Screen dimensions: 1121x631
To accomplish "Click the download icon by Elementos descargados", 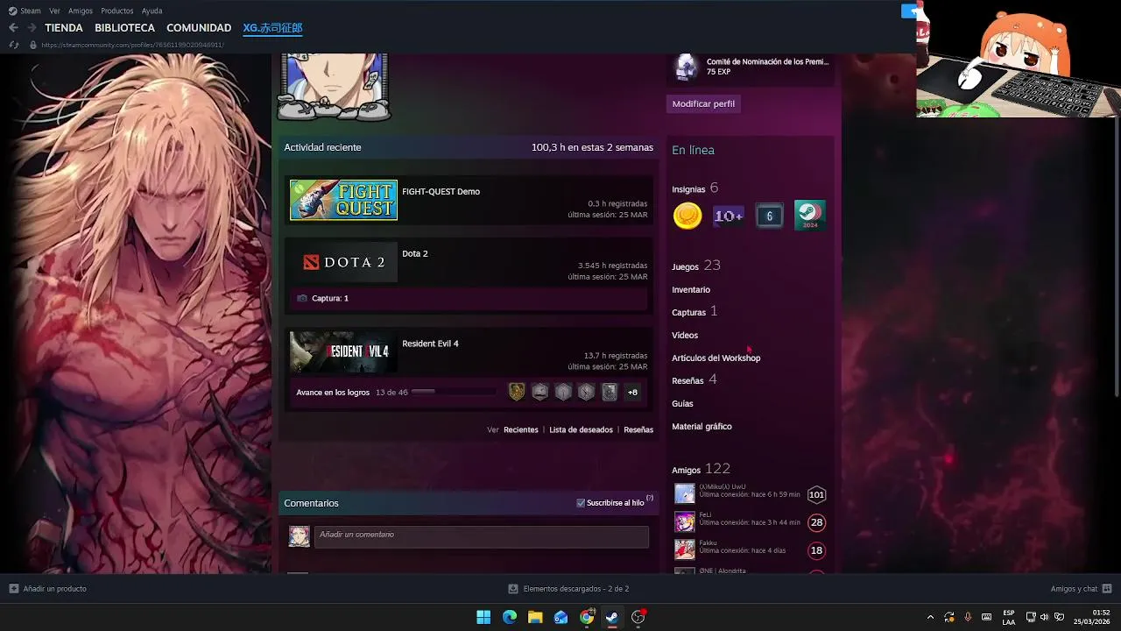I will 513,589.
